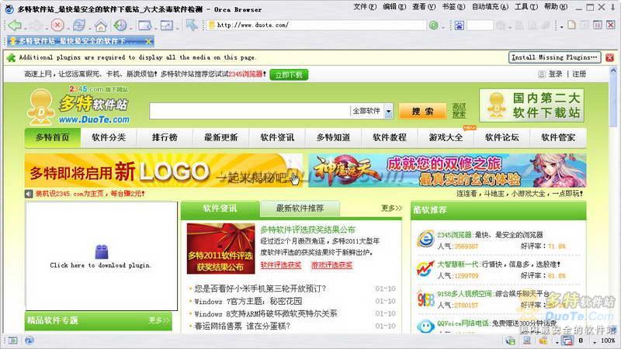621x349 pixels.
Task: Click the sidebar toggle icon in status bar
Action: [x=12, y=340]
